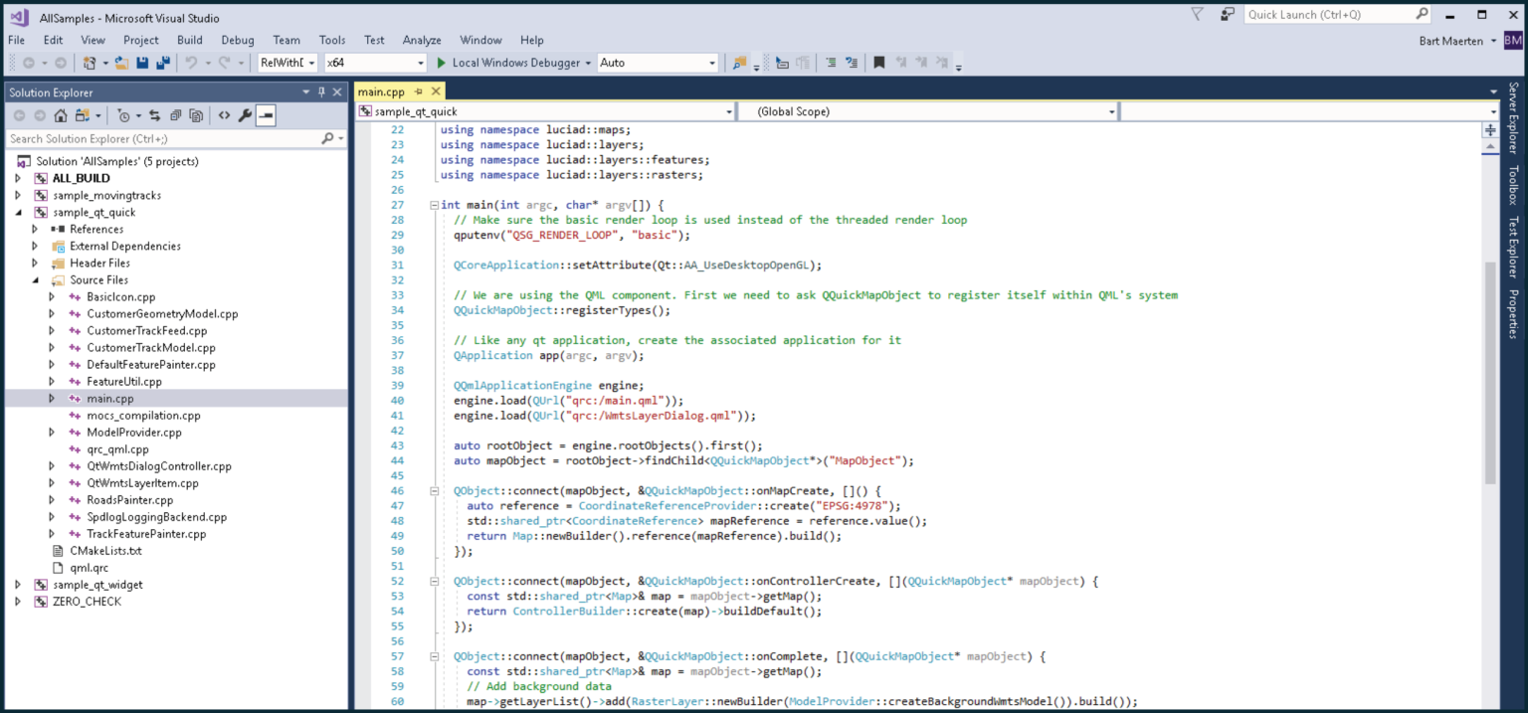The image size is (1528, 713).
Task: Click the Undo icon in the toolbar
Action: [190, 62]
